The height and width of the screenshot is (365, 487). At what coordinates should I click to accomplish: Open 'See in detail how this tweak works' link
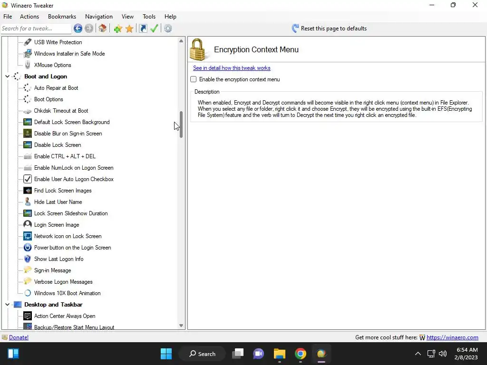pos(232,68)
